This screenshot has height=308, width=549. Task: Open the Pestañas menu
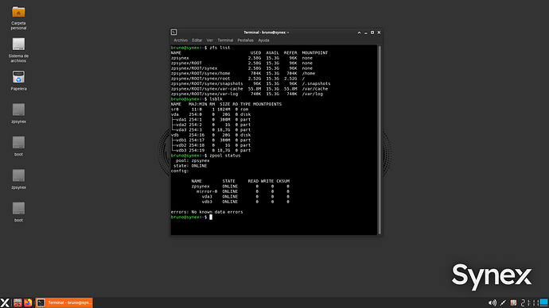tap(245, 40)
